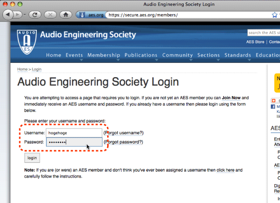Open the Contact link in the header

[x=274, y=42]
